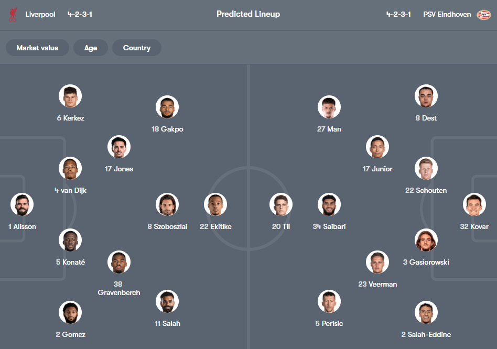Viewport: 497px width, 349px height.
Task: Select Szoboszlai's player thumbnail
Action: click(x=167, y=204)
